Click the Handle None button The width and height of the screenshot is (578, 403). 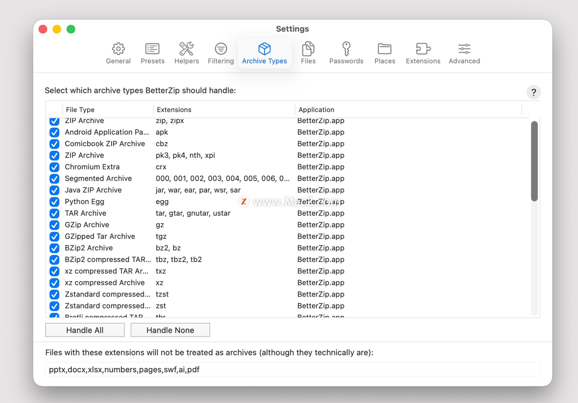170,330
